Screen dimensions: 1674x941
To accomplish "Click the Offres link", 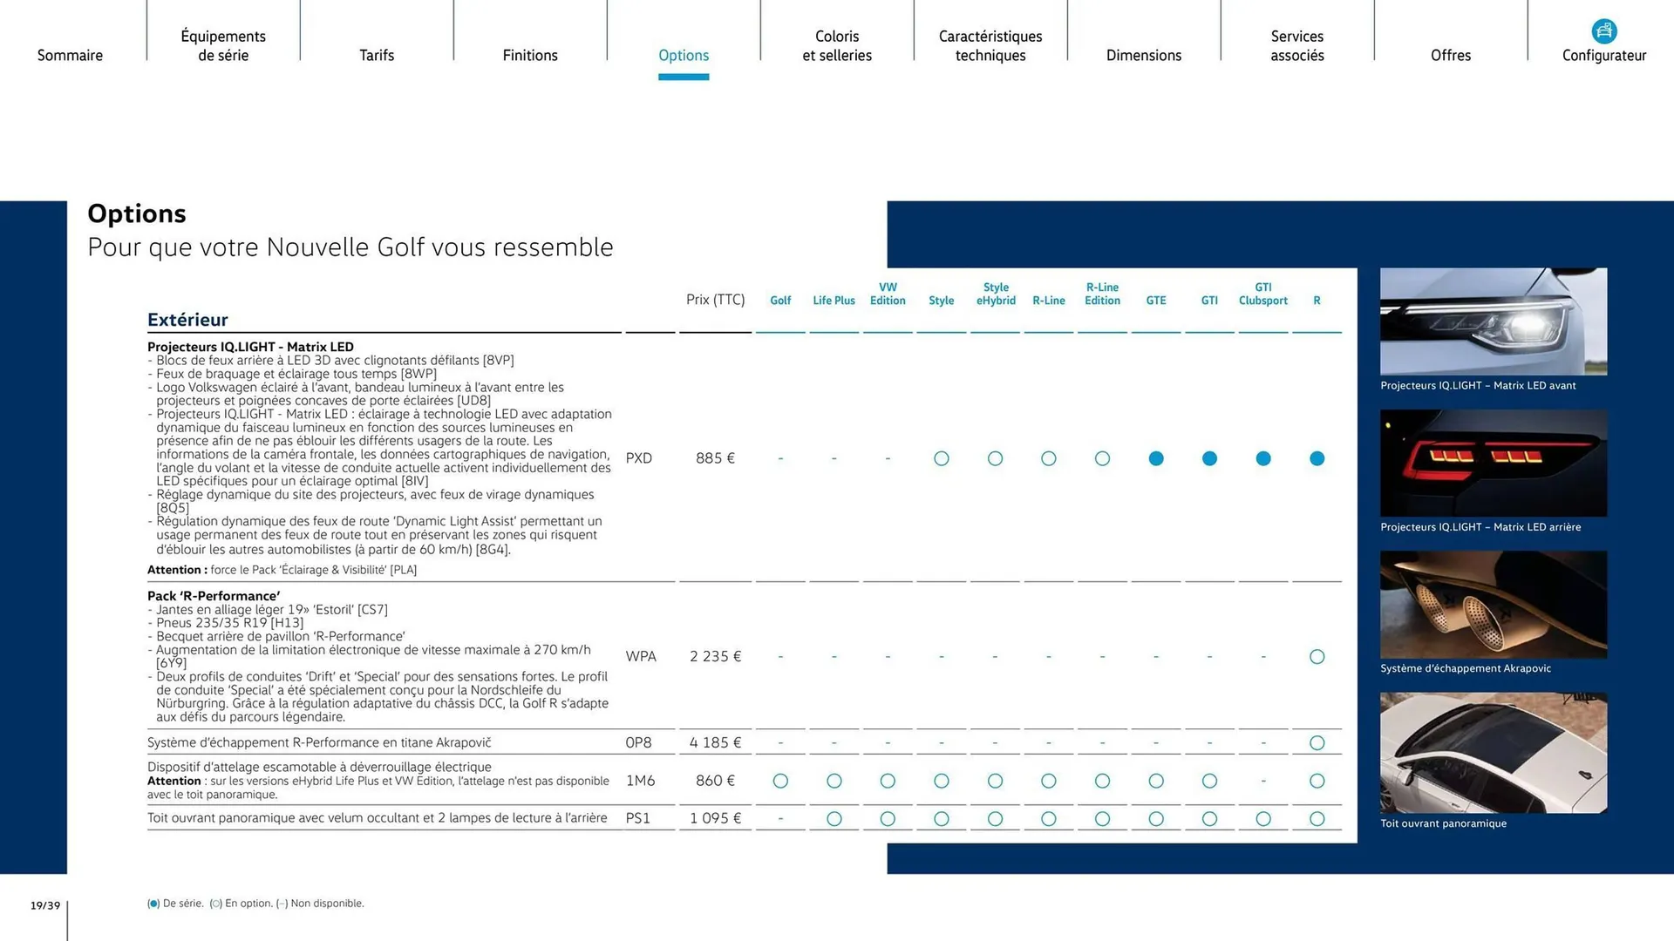I will pos(1451,55).
